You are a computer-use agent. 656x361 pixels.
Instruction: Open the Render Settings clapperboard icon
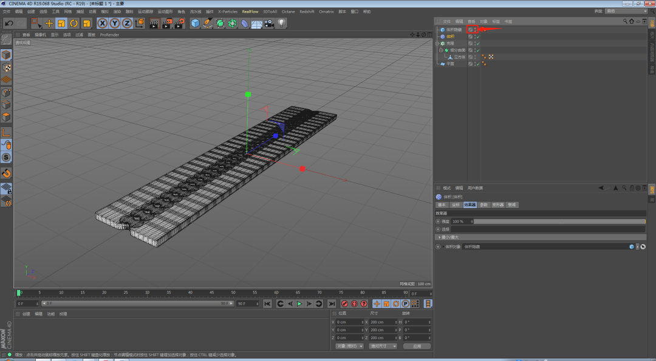pos(179,23)
